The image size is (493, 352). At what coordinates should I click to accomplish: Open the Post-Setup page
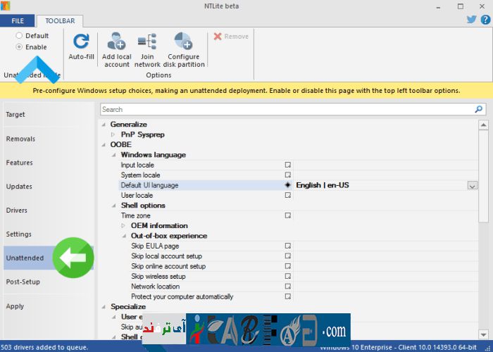point(23,282)
